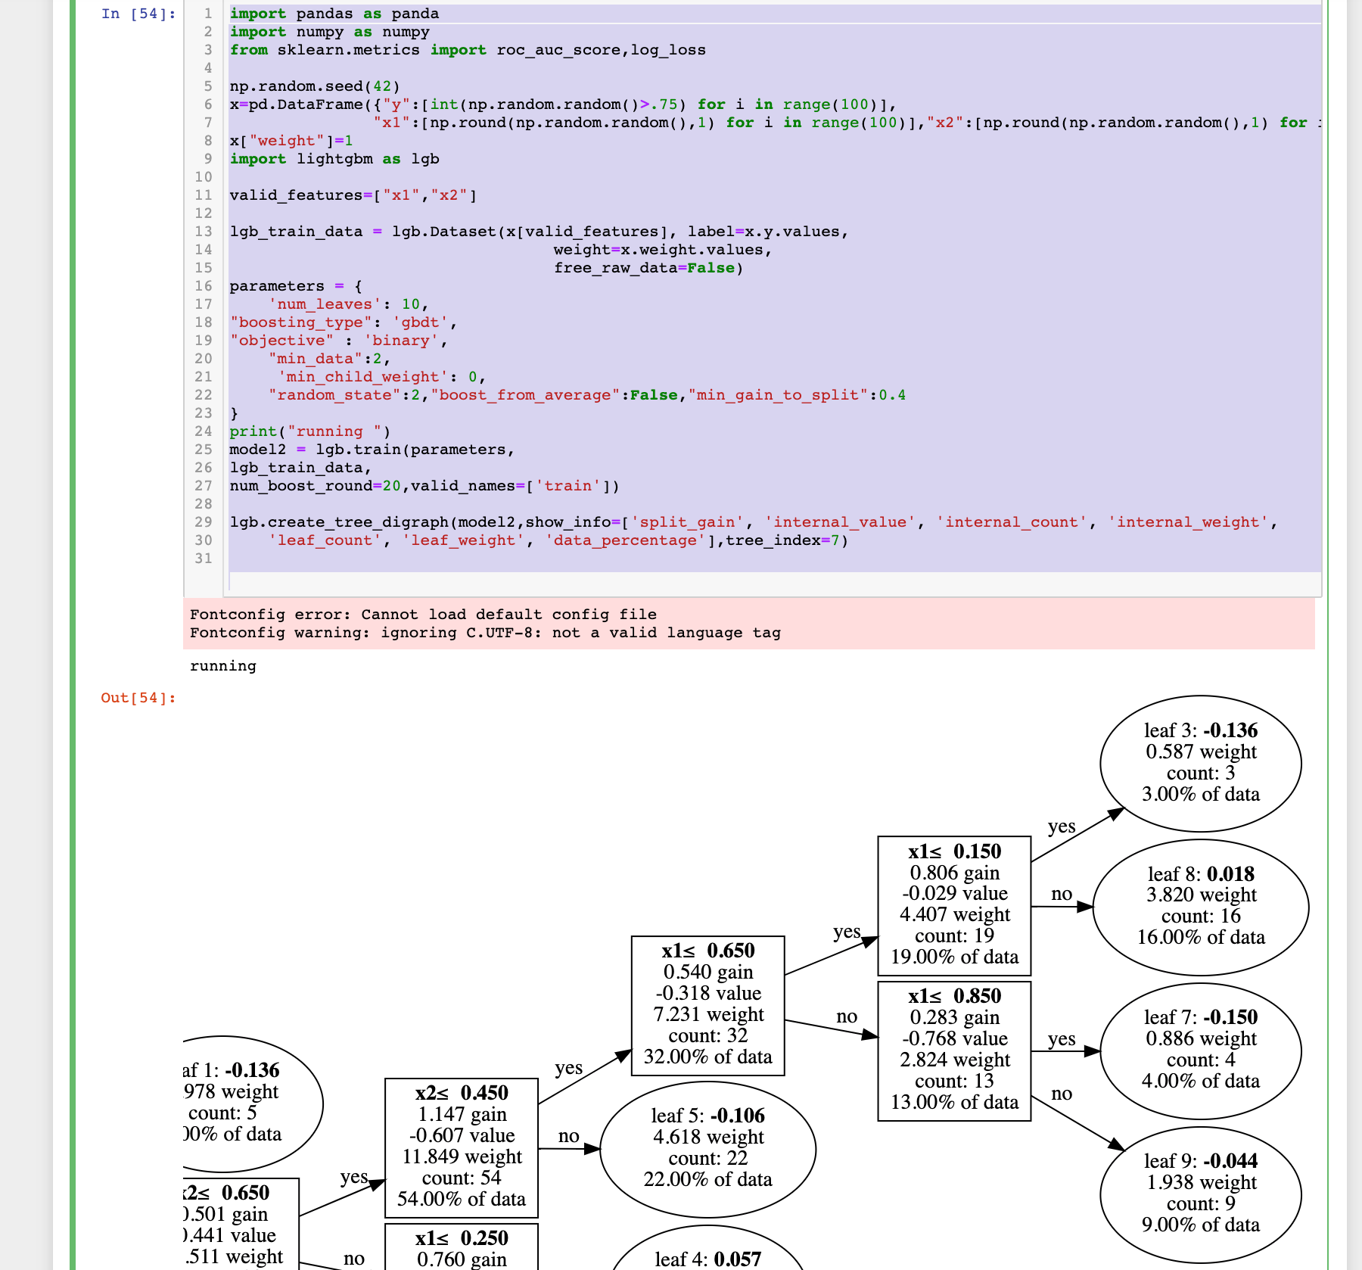Screen dimensions: 1362x1270
Task: Click leaf 8 node with value 0.018
Action: (1201, 907)
